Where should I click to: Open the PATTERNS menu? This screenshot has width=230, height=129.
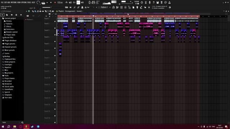click(14, 3)
